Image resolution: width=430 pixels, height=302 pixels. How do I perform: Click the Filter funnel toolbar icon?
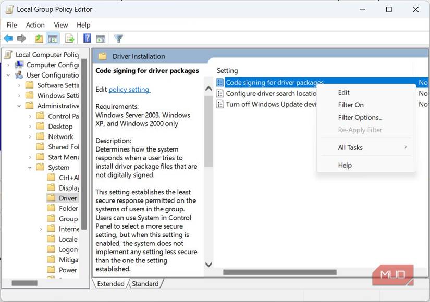118,38
